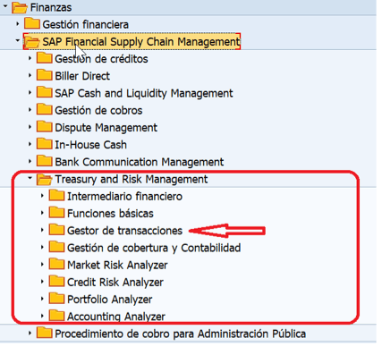Expand Procedimiento de cobro para Administración Pública arrow
The image size is (382, 347).
point(30,333)
